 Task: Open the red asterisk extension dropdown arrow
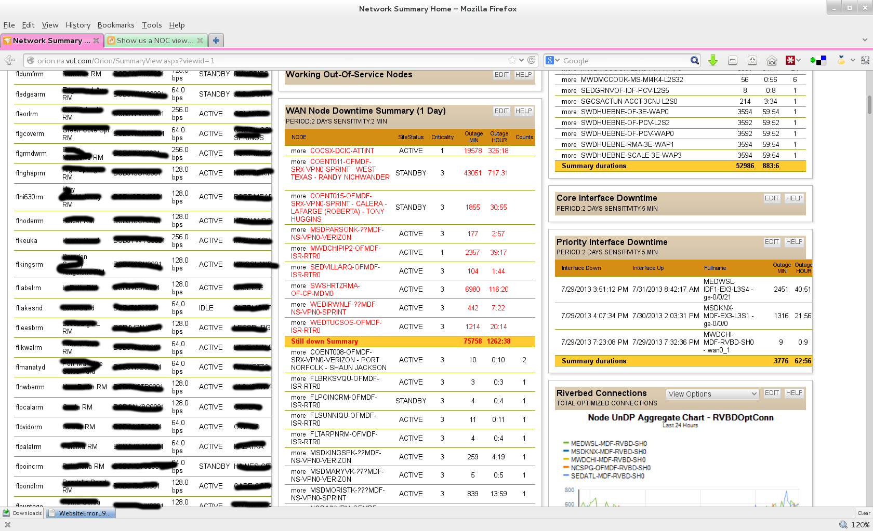click(x=799, y=61)
